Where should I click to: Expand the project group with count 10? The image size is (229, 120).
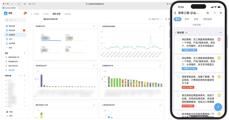point(6,98)
